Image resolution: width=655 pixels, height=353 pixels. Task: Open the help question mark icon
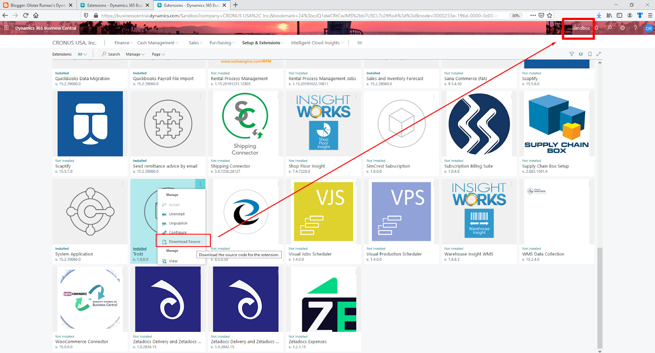pyautogui.click(x=636, y=28)
